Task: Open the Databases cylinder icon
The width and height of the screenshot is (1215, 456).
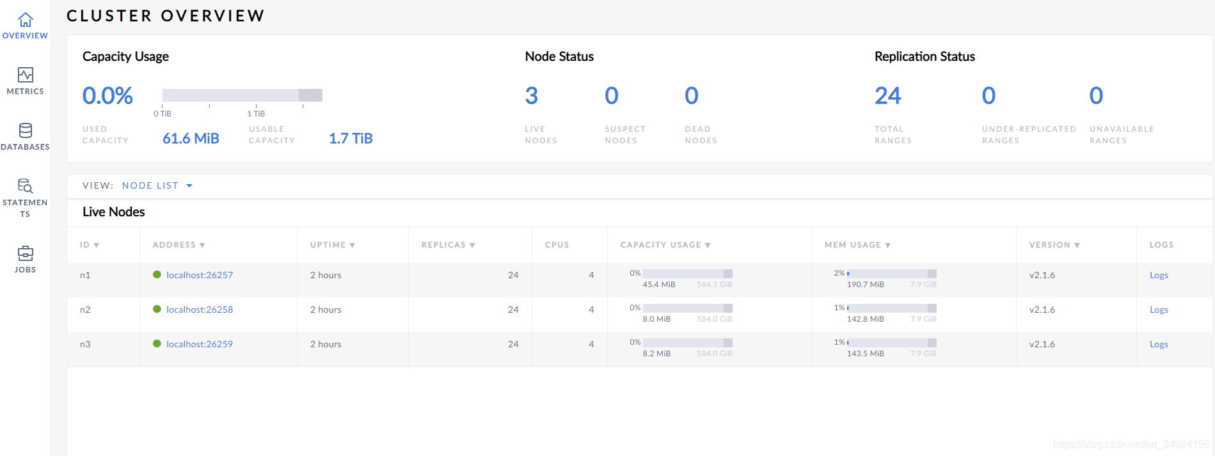Action: 25,130
